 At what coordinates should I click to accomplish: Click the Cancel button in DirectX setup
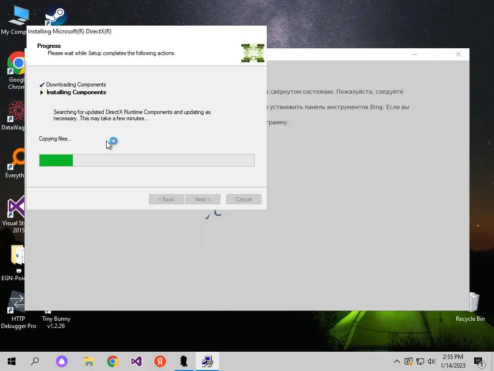tap(244, 200)
